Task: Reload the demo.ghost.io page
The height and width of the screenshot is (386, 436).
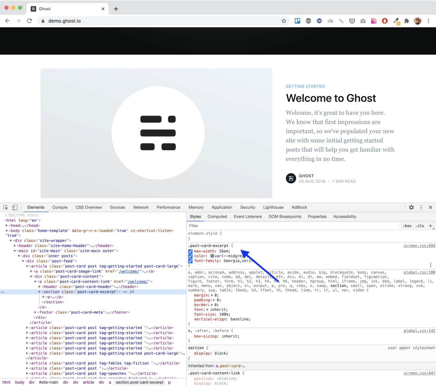Action: (x=29, y=21)
